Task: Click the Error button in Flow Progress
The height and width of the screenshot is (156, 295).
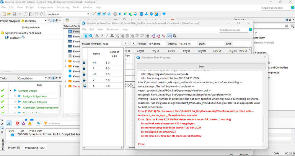Action: coord(201,66)
